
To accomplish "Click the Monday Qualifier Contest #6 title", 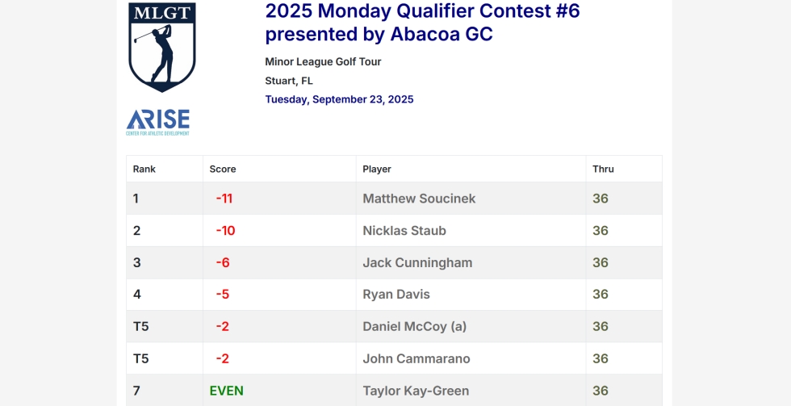I will coord(422,23).
